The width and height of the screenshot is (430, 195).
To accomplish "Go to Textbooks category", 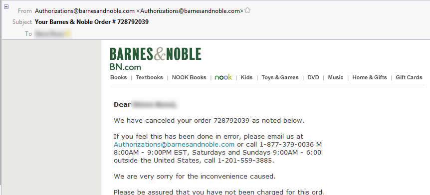I will [150, 77].
